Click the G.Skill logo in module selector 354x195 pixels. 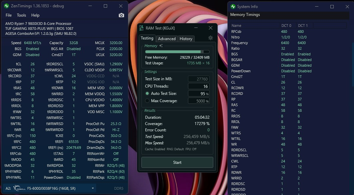[x=19, y=188]
